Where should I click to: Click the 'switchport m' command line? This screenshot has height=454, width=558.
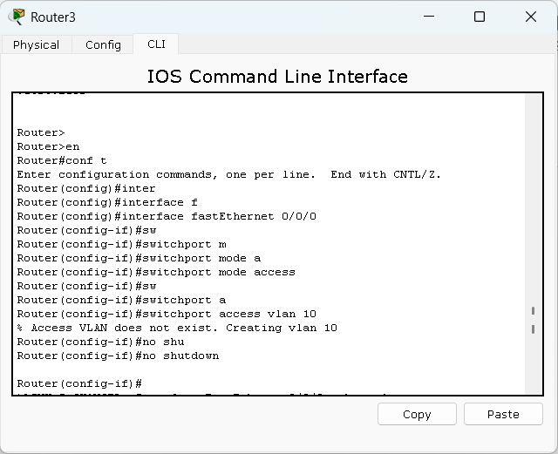121,244
